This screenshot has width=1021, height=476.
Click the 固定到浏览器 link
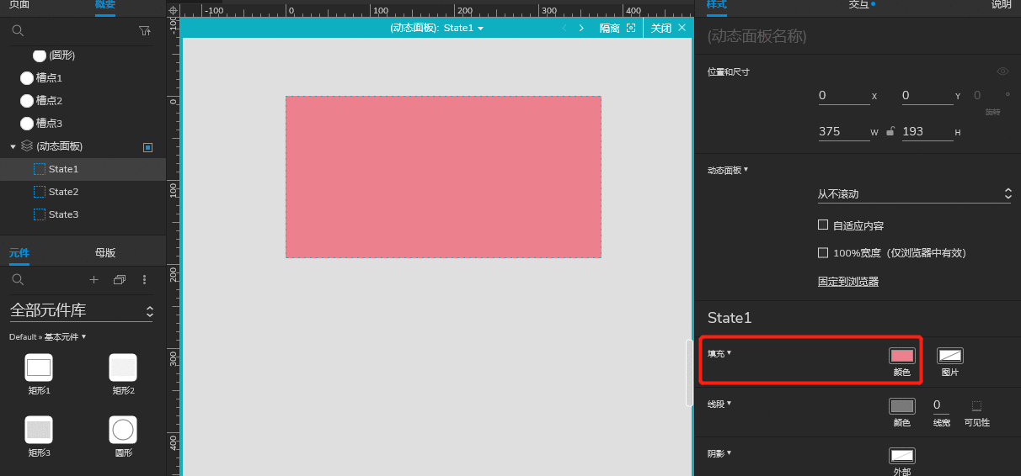pos(848,282)
